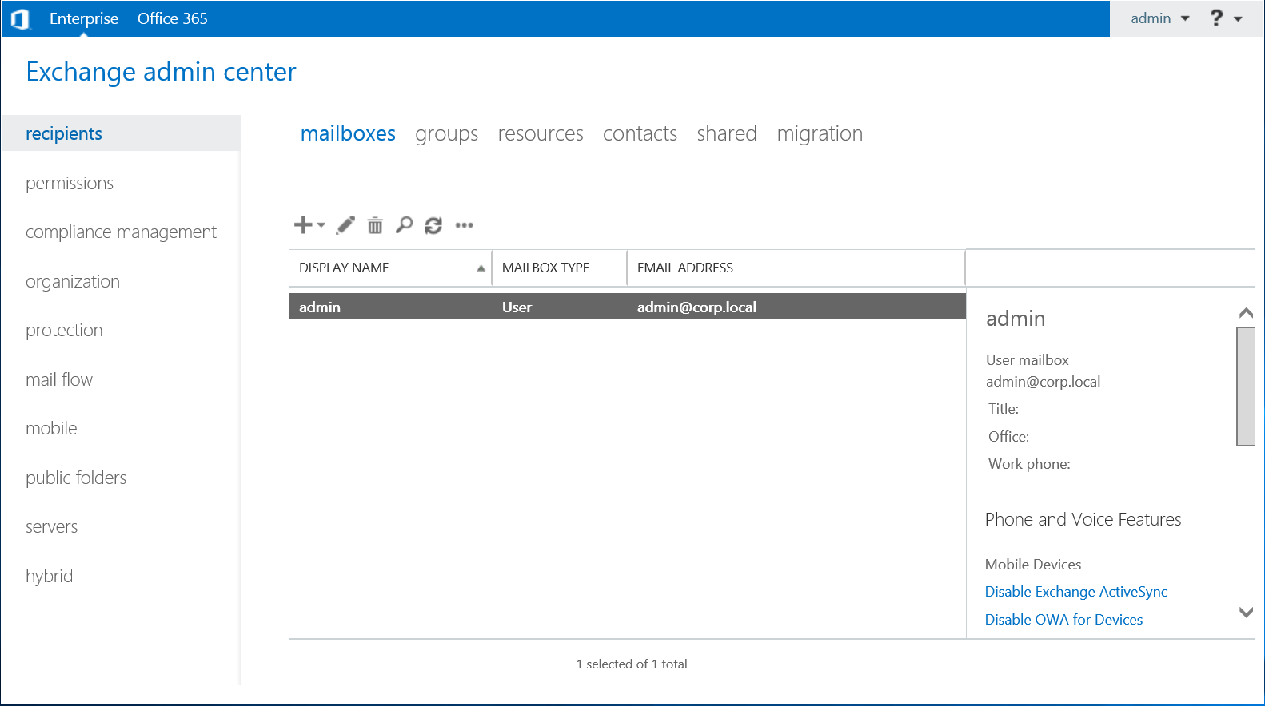This screenshot has height=706, width=1265.
Task: Refresh the mailbox list
Action: click(433, 225)
